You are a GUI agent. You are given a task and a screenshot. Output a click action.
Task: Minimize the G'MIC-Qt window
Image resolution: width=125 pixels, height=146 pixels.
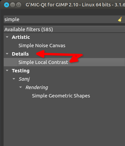coord(13,5)
